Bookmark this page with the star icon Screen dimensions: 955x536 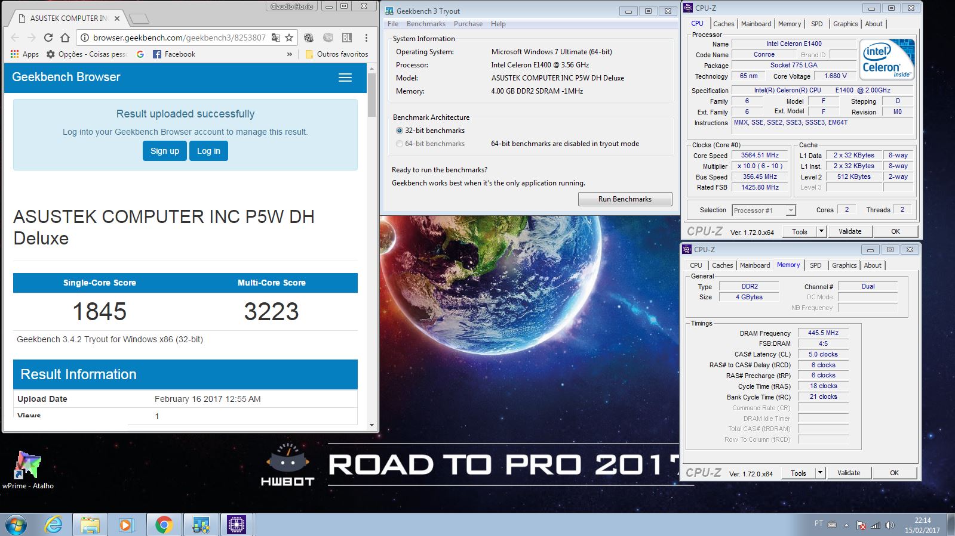tap(289, 38)
